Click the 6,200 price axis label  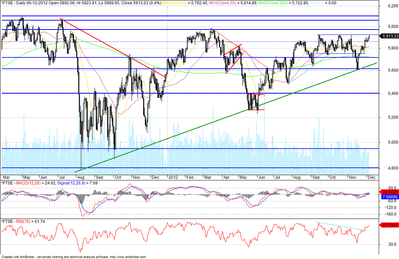[x=393, y=6]
